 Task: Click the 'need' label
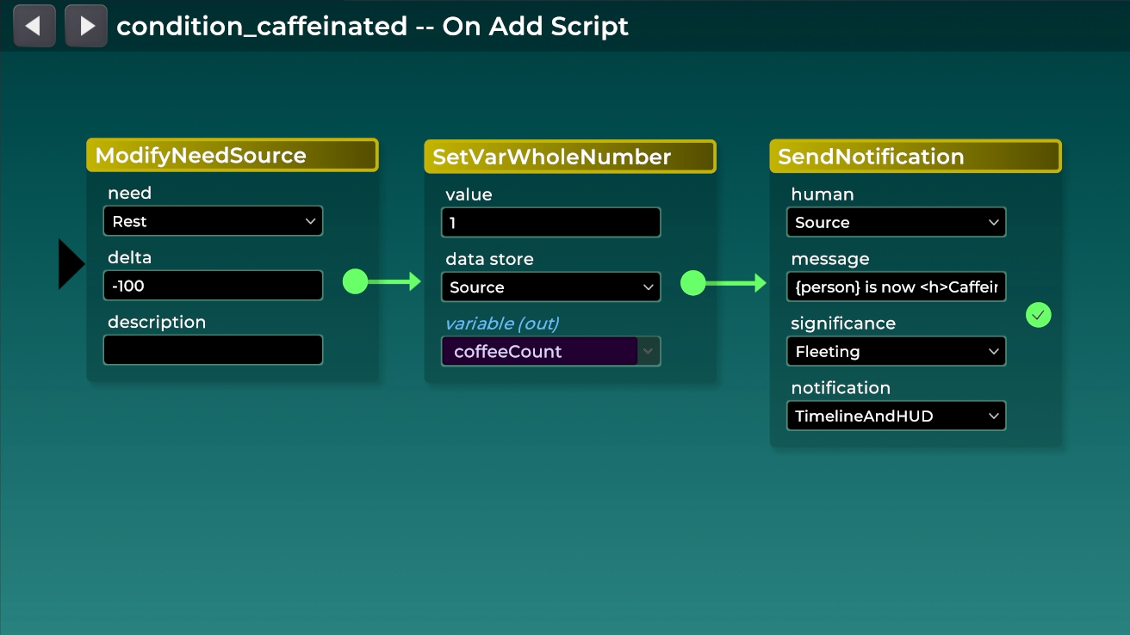(129, 193)
